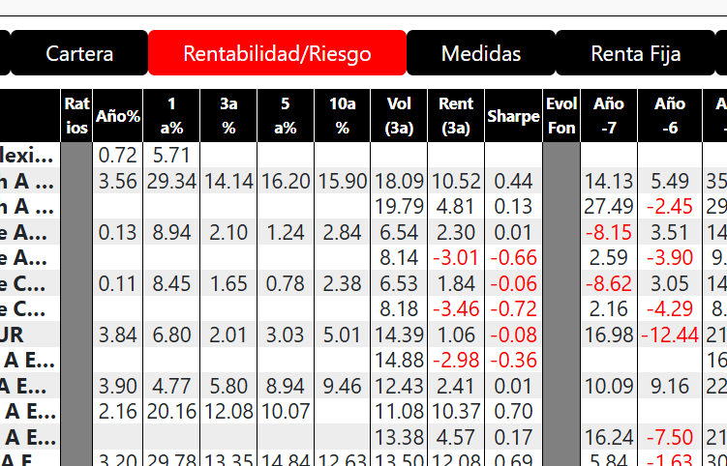
Task: Click the 16.24 cell
Action: tap(609, 437)
